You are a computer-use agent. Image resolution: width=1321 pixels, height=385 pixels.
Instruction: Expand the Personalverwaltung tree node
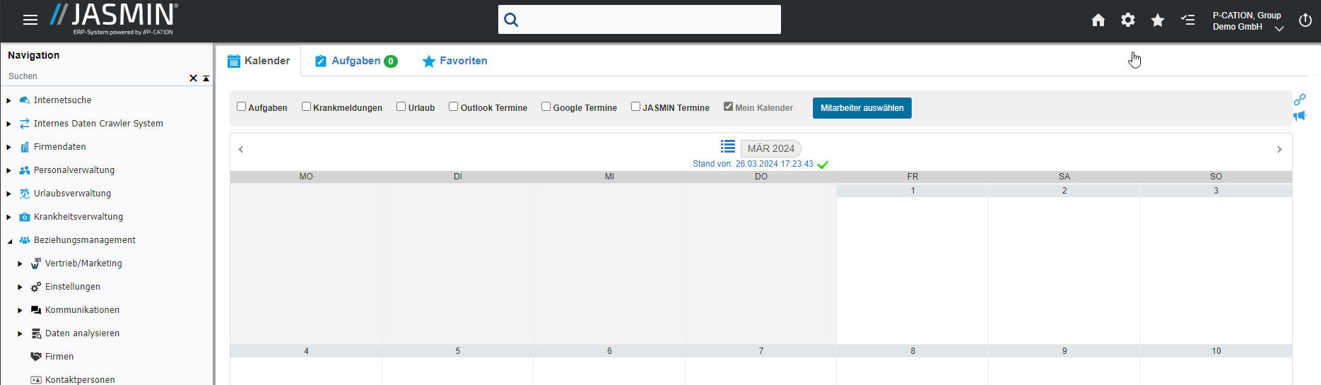point(8,170)
